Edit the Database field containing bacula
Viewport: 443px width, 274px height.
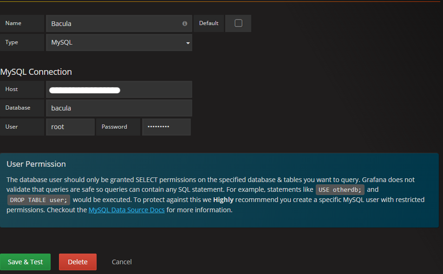(119, 108)
